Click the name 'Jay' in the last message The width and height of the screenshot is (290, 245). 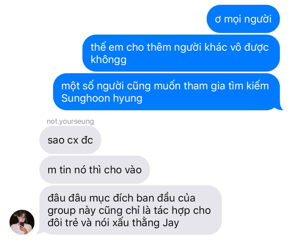click(x=171, y=223)
